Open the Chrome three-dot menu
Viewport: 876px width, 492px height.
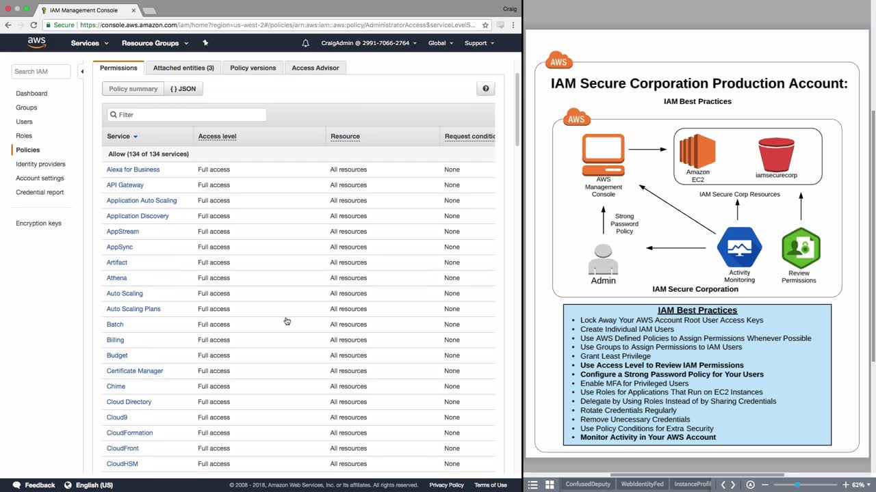[513, 25]
